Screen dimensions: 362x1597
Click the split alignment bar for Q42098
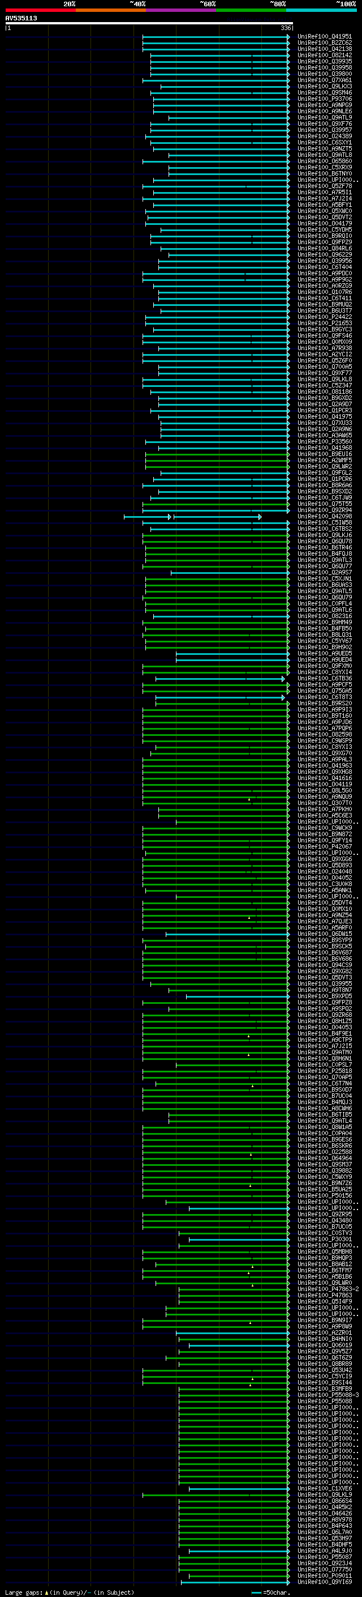click(192, 517)
